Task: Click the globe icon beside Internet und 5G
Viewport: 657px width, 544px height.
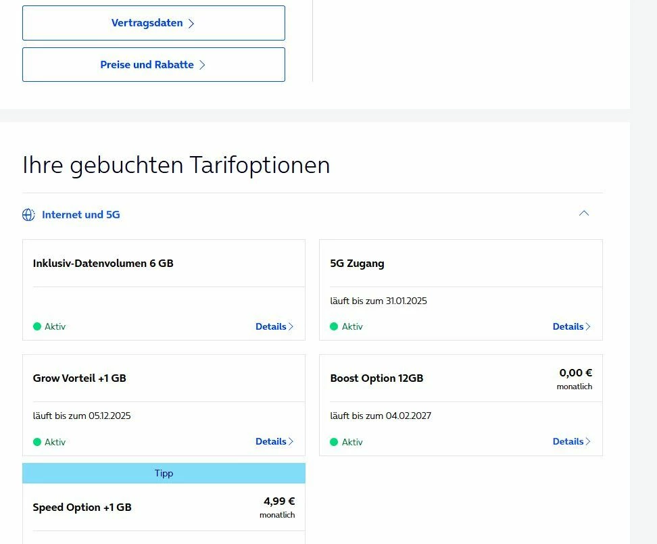Action: coord(28,215)
